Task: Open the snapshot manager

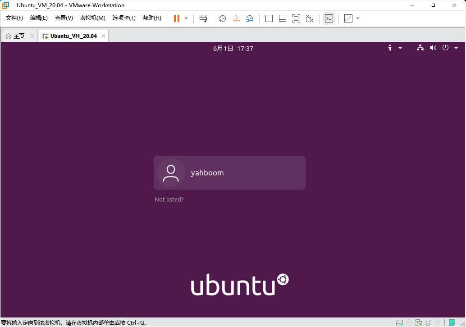Action: [250, 18]
